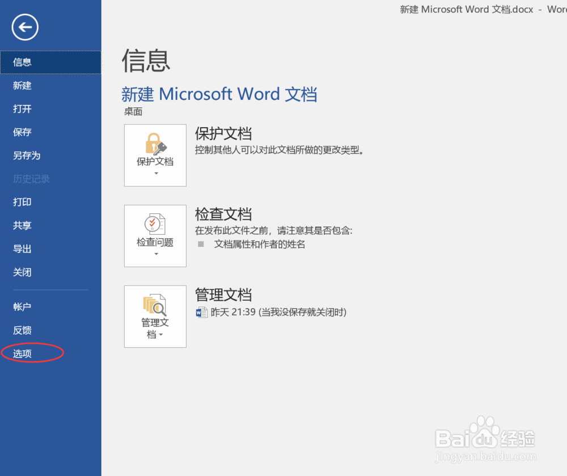Expand the 检查问题 dropdown arrow
567x476 pixels.
[156, 254]
